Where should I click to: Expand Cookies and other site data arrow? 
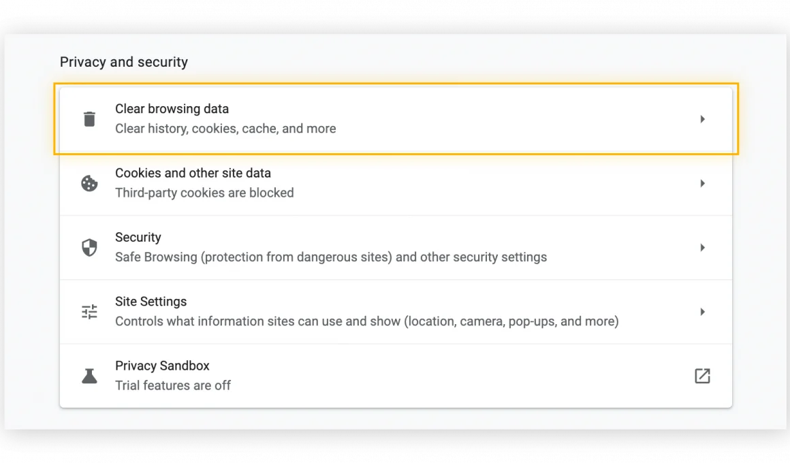[702, 183]
